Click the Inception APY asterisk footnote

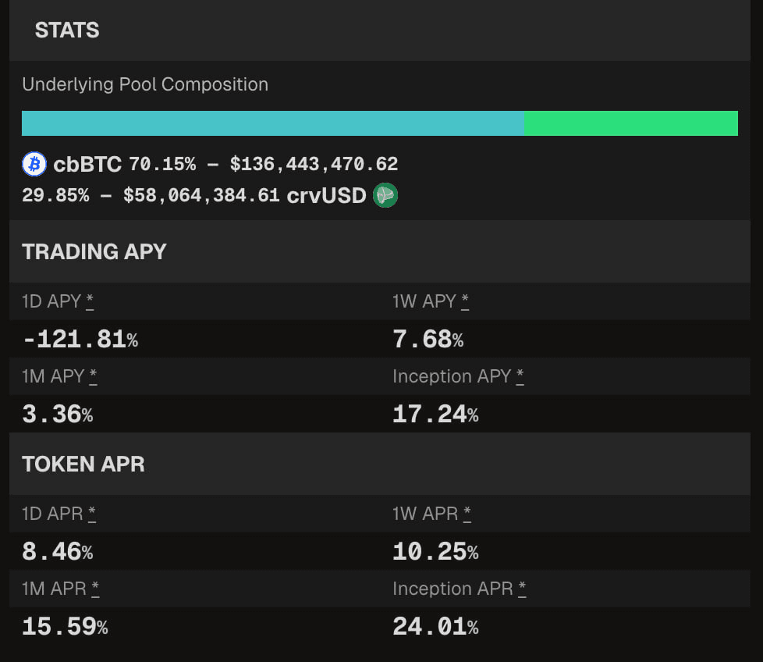click(520, 377)
